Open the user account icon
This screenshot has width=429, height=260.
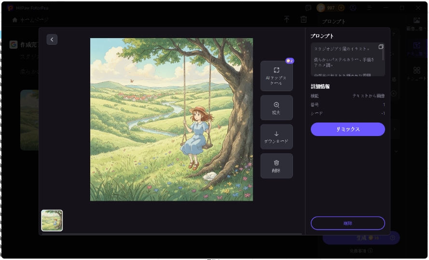coord(353,8)
